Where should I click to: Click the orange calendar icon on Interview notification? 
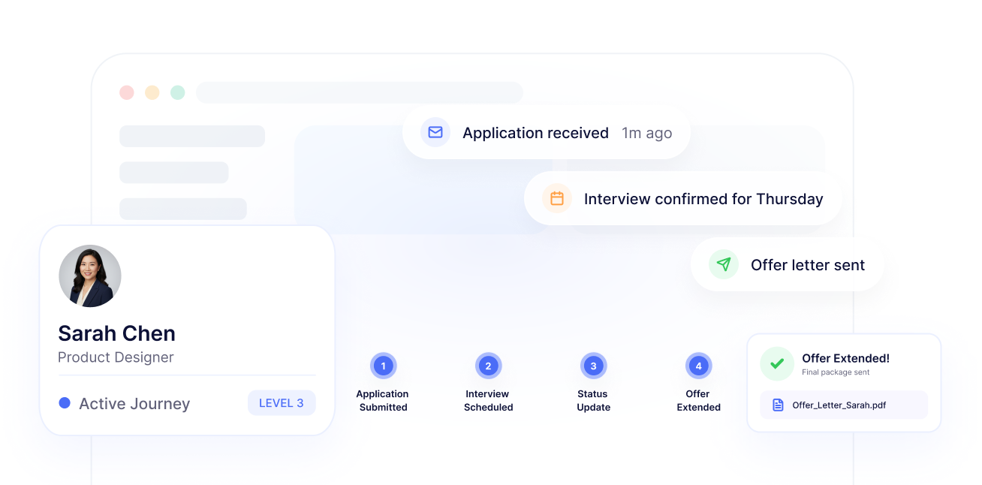coord(557,199)
